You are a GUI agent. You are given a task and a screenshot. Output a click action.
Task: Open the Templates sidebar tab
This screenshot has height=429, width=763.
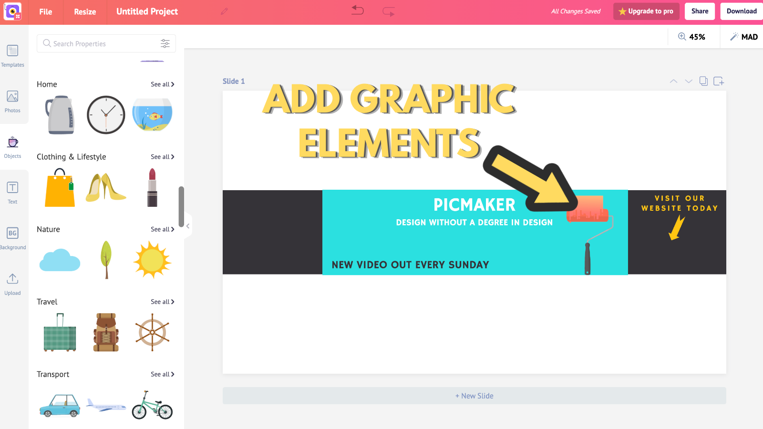(x=12, y=56)
